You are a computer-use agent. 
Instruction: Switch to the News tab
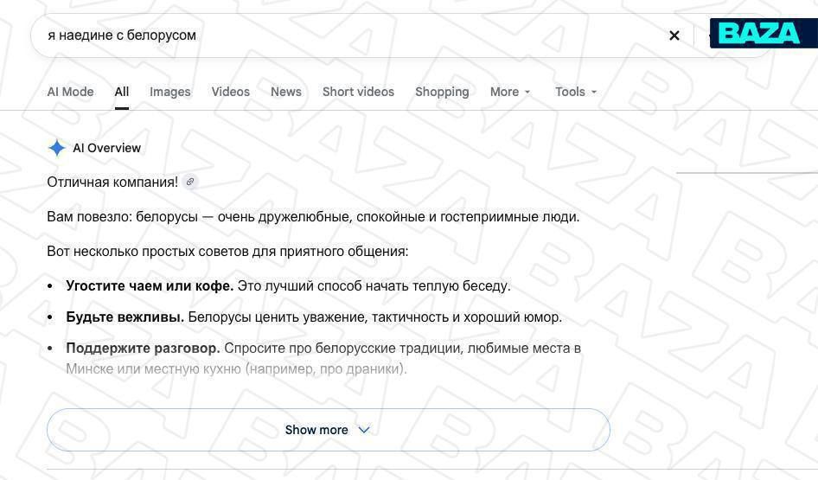286,92
